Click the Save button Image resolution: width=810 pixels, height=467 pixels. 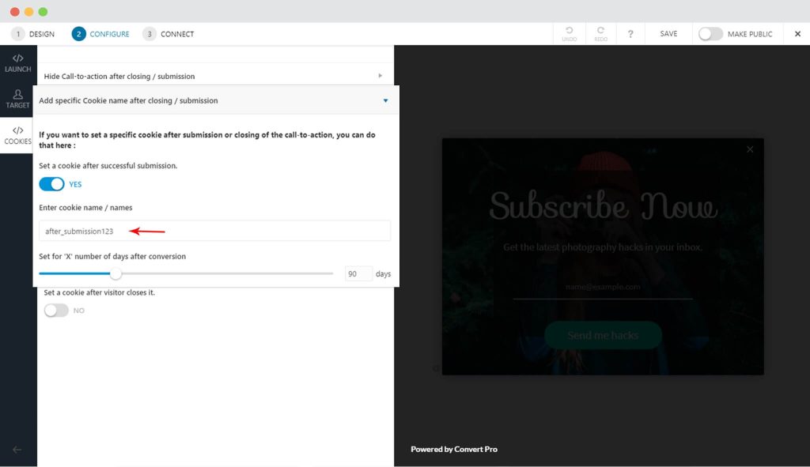pyautogui.click(x=668, y=33)
